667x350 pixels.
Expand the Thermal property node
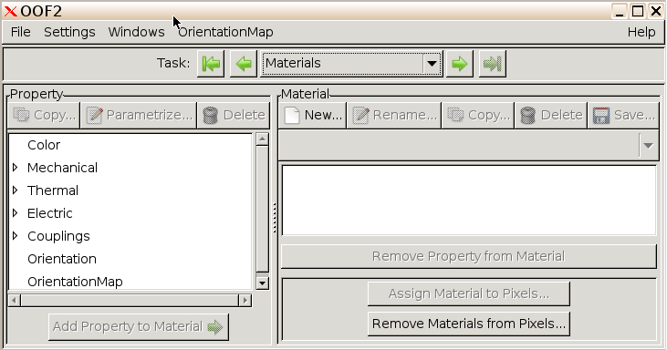coord(16,190)
